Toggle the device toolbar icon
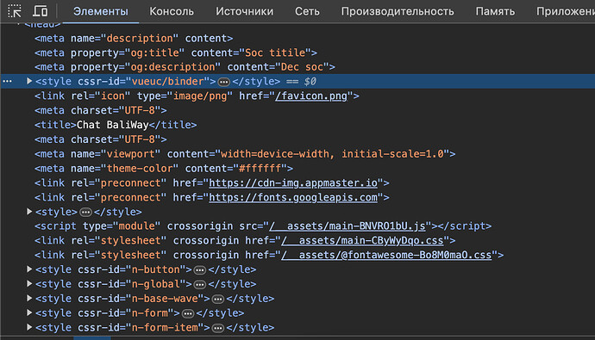595x340 pixels. pos(40,11)
